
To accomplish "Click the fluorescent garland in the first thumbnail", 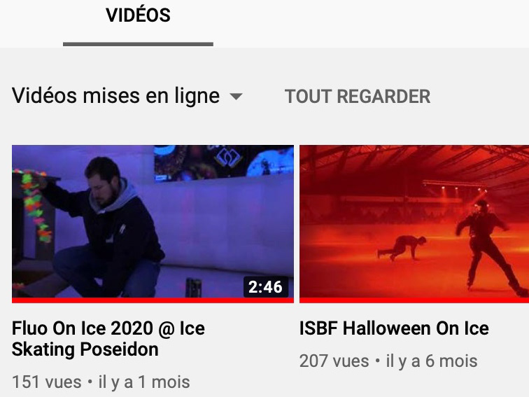I will coord(34,206).
